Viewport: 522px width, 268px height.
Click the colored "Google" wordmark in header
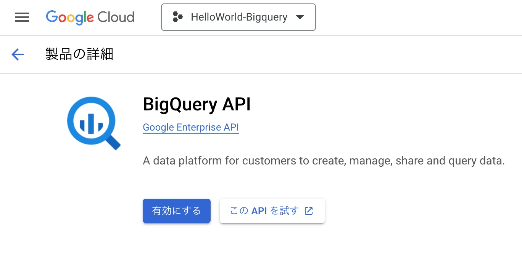[x=70, y=17]
